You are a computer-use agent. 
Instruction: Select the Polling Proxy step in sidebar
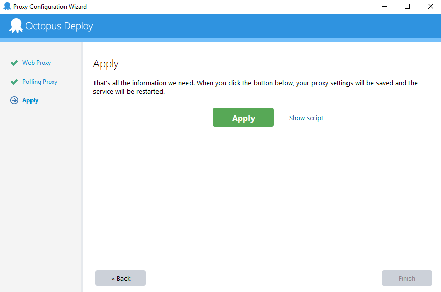coord(40,82)
